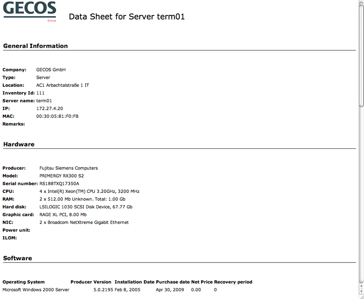The width and height of the screenshot is (364, 299).
Task: Select the net price value '0.00'
Action: (x=196, y=290)
